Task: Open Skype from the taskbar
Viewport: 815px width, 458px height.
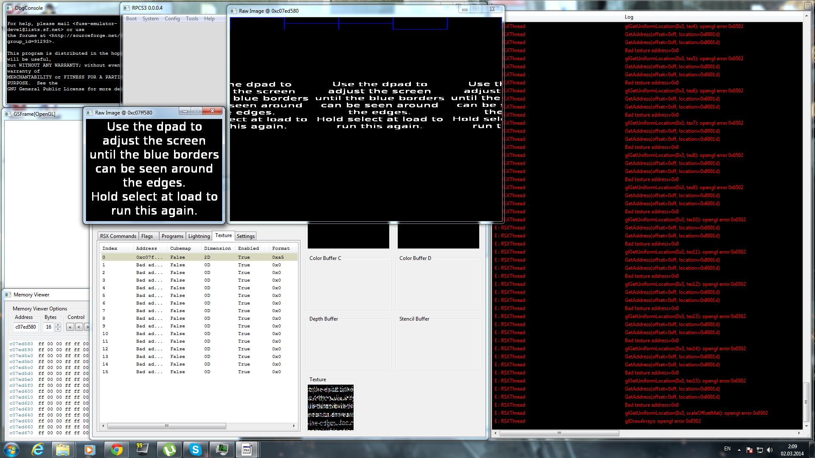Action: (195, 450)
